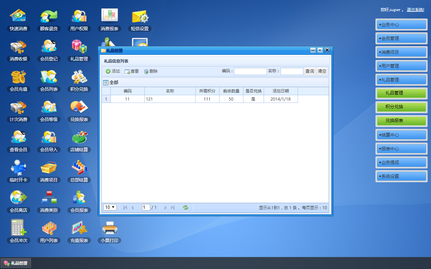Collapse the 礼品管理 sidebar section
This screenshot has width=431, height=269.
tap(401, 80)
